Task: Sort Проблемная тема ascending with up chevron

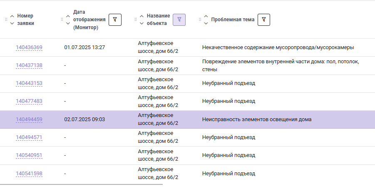Action: (206, 16)
